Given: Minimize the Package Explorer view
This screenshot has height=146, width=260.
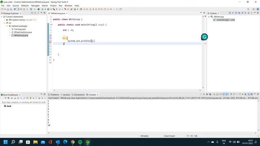Looking at the screenshot, I should tap(41, 13).
